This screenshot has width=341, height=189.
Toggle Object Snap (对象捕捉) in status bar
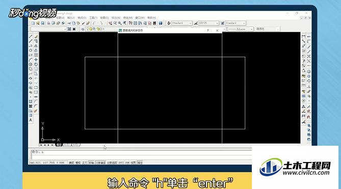pos(100,163)
